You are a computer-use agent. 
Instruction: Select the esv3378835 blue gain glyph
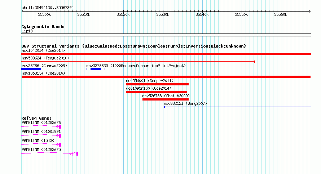tap(96, 69)
